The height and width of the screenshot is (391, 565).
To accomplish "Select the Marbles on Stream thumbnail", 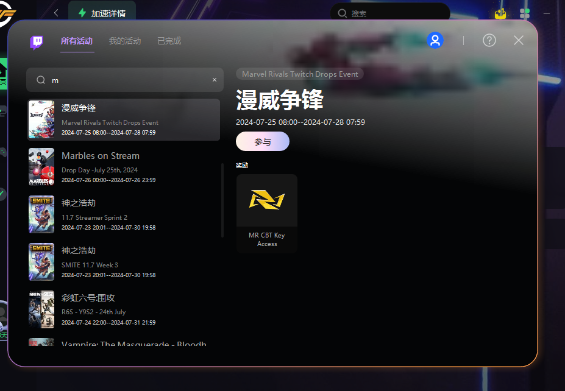I will (41, 167).
